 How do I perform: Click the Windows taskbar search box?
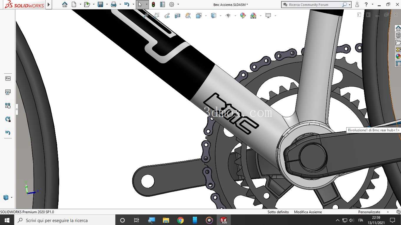click(65, 220)
